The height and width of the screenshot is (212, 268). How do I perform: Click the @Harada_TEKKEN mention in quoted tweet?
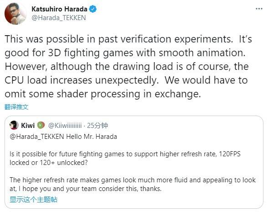37,137
